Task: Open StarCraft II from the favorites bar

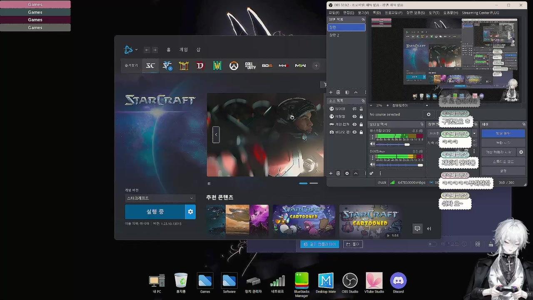Action: (167, 66)
